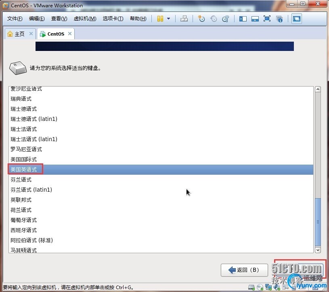Open the 虚拟机(M) menu

[85, 19]
